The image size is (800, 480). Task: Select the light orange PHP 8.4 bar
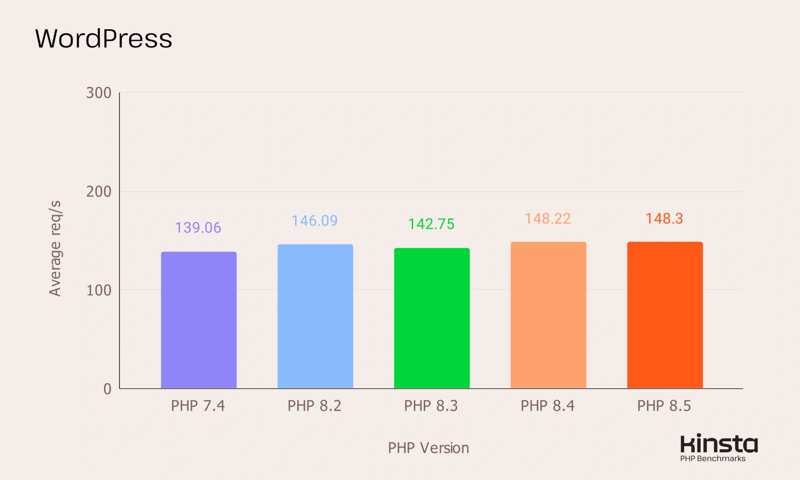pyautogui.click(x=548, y=315)
